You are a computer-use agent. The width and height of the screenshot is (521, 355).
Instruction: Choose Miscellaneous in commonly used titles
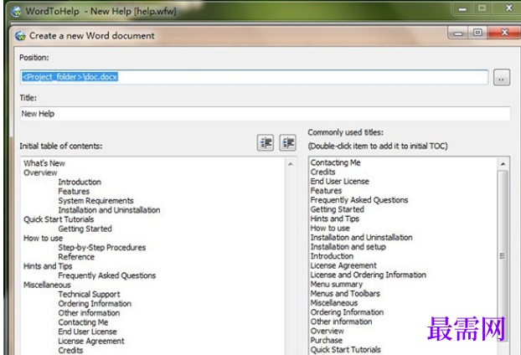334,303
